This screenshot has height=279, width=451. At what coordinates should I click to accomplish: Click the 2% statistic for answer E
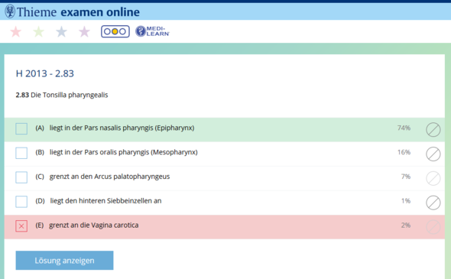[x=406, y=225]
